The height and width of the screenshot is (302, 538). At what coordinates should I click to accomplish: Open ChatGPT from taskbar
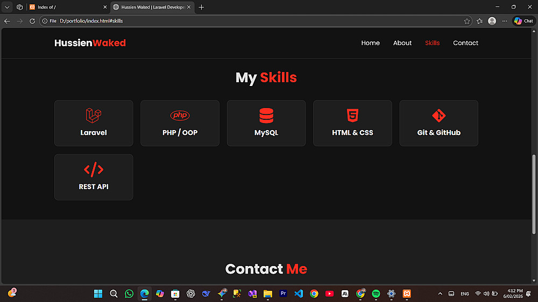[x=191, y=294]
